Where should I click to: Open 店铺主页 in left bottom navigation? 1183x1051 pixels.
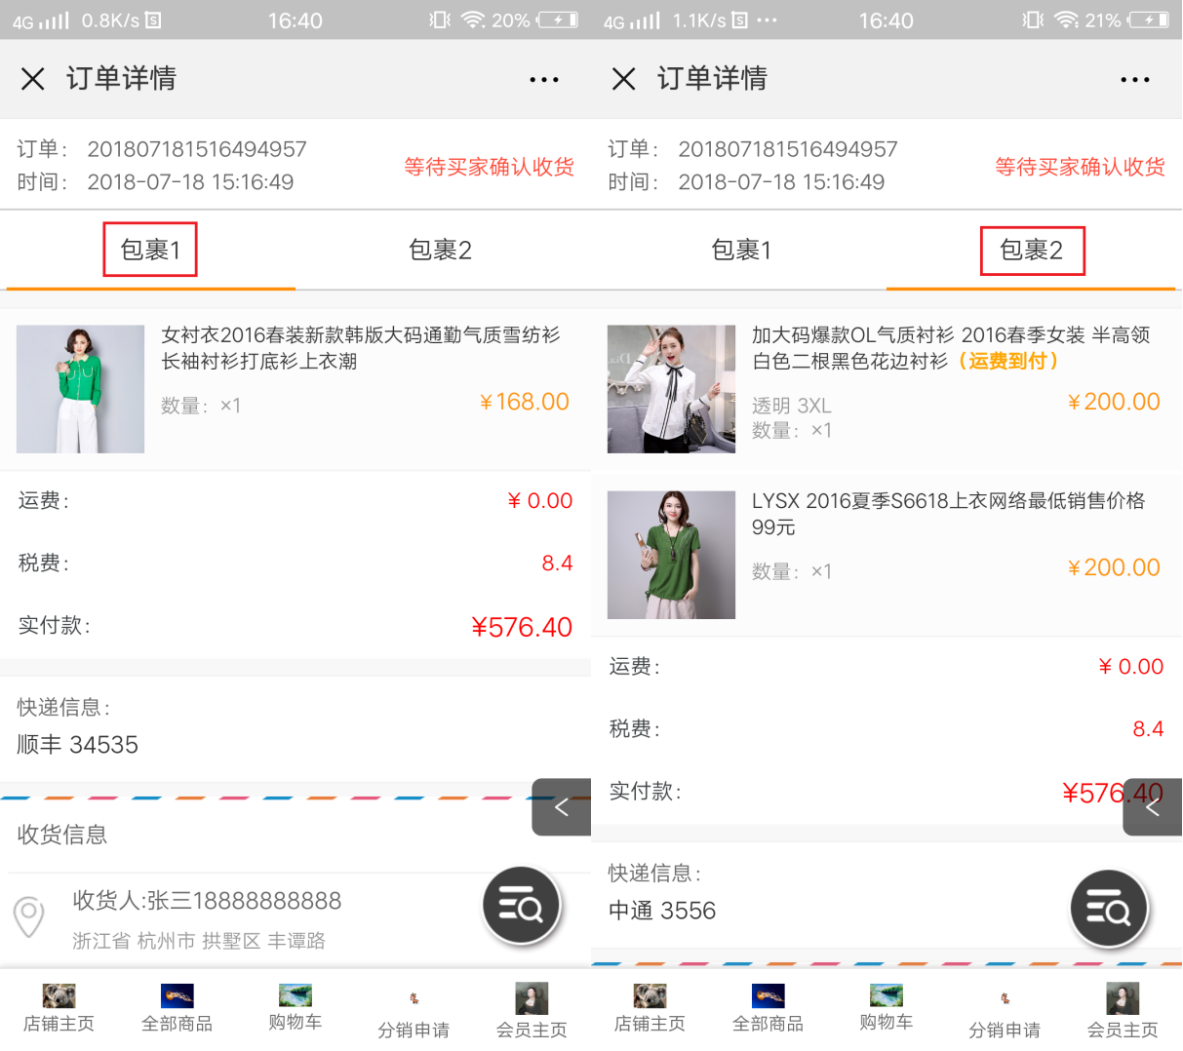tap(59, 1008)
